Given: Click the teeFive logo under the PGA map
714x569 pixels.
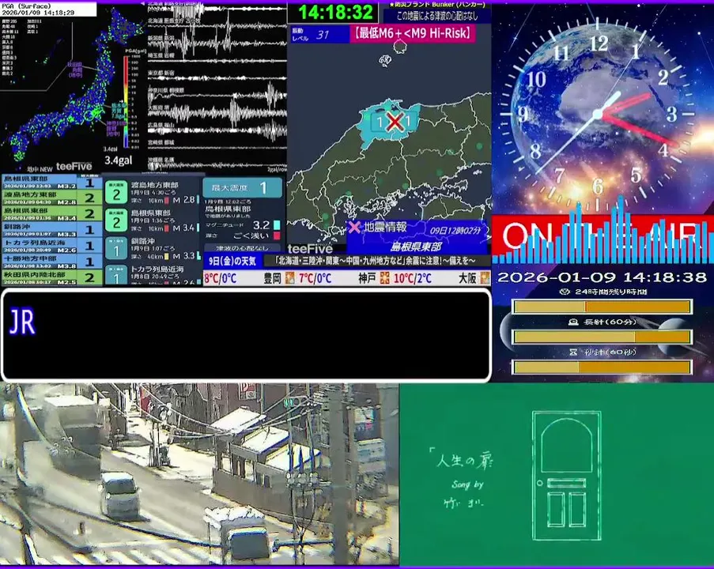Looking at the screenshot, I should tap(74, 167).
